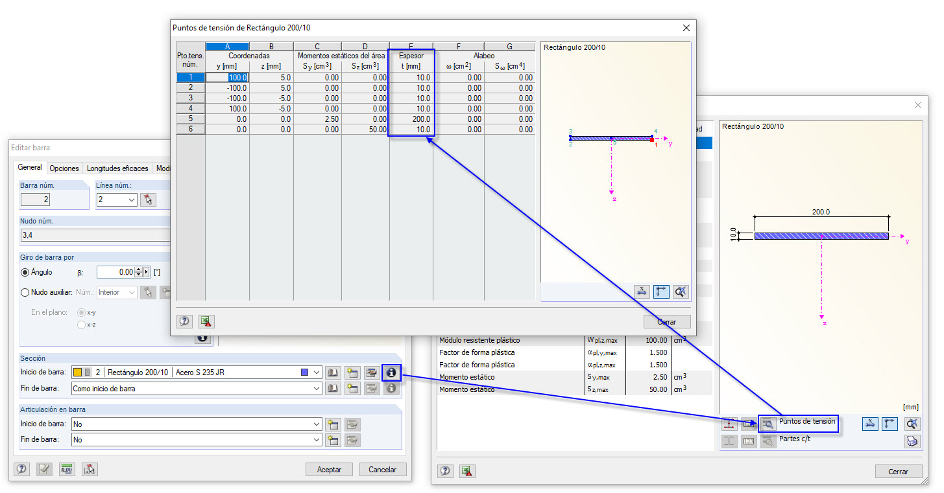Select Módulo resistente plástico row
The image size is (944, 493).
pos(574,340)
